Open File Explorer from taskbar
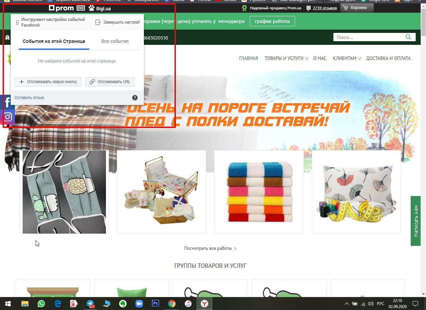 (25, 304)
